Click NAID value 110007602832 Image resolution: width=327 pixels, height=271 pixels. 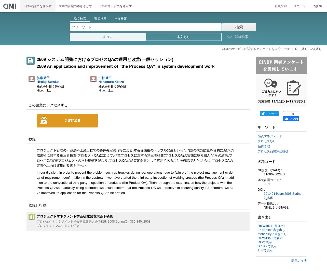(275, 174)
